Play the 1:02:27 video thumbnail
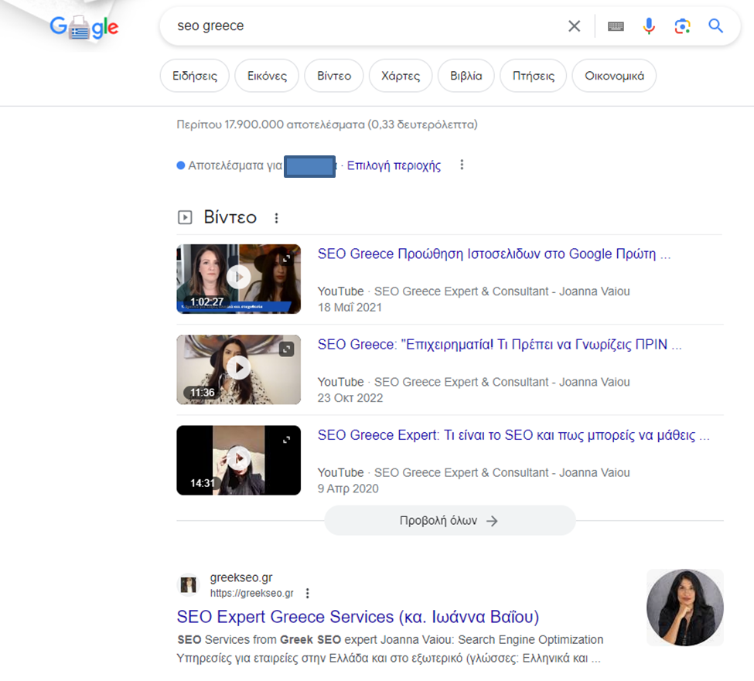The width and height of the screenshot is (754, 681). coord(238,278)
